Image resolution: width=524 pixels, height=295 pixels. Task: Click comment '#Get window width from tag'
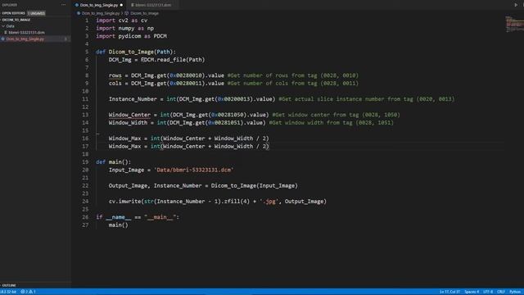point(310,123)
